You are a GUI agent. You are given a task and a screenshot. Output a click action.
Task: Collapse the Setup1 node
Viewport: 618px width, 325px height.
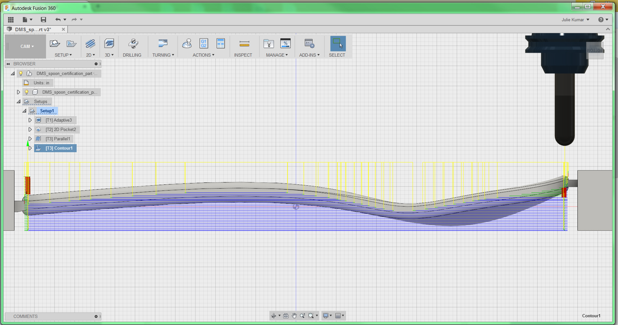point(24,111)
